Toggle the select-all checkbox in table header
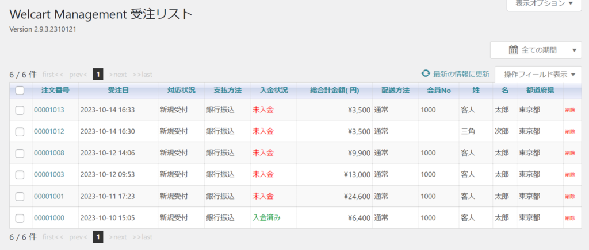Image resolution: width=589 pixels, height=250 pixels. [x=20, y=90]
